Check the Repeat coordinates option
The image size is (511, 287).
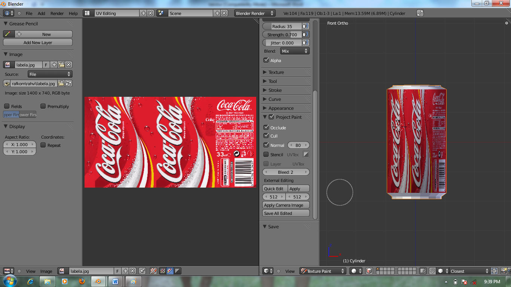[x=43, y=145]
